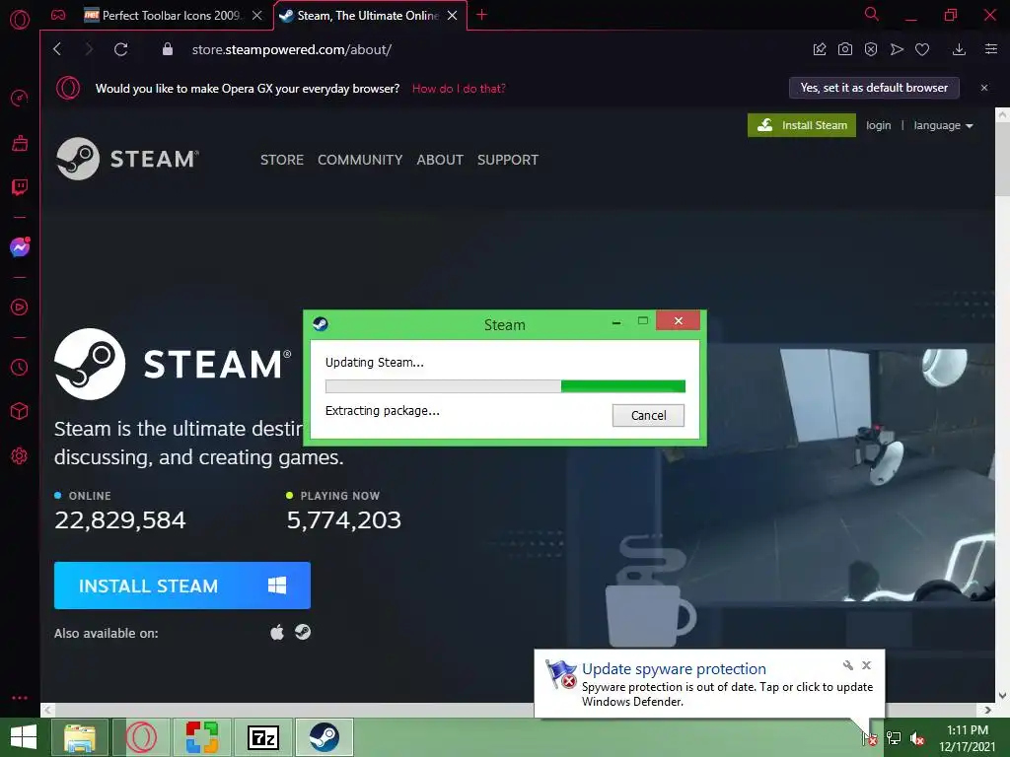
Task: Click the three-dots sidebar setup button
Action: [x=20, y=698]
